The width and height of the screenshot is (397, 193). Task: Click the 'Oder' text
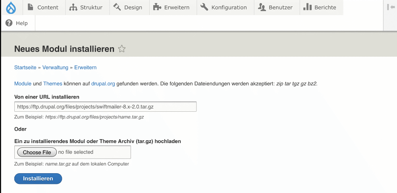pyautogui.click(x=21, y=129)
